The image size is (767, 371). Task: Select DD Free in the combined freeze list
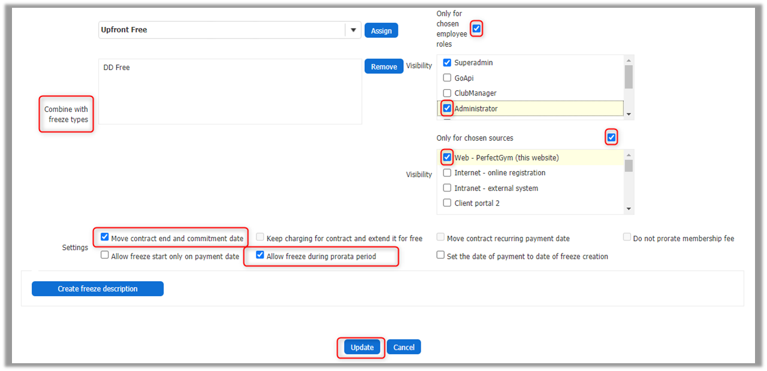pos(117,68)
